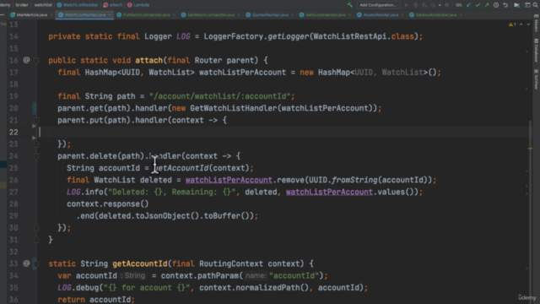This screenshot has height=304, width=540.
Task: Click Git Commit green checkmark
Action: point(478,5)
